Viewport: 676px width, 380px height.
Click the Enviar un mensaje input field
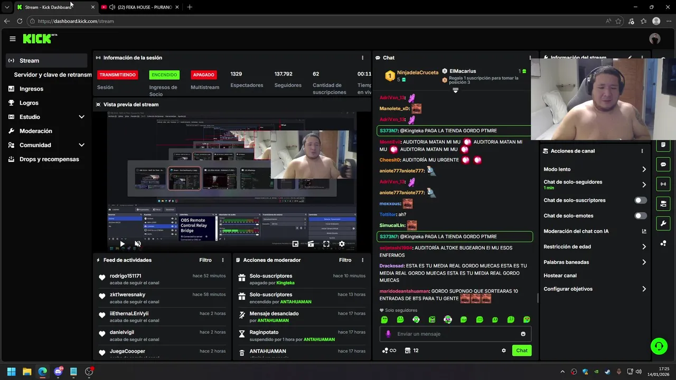(x=455, y=334)
